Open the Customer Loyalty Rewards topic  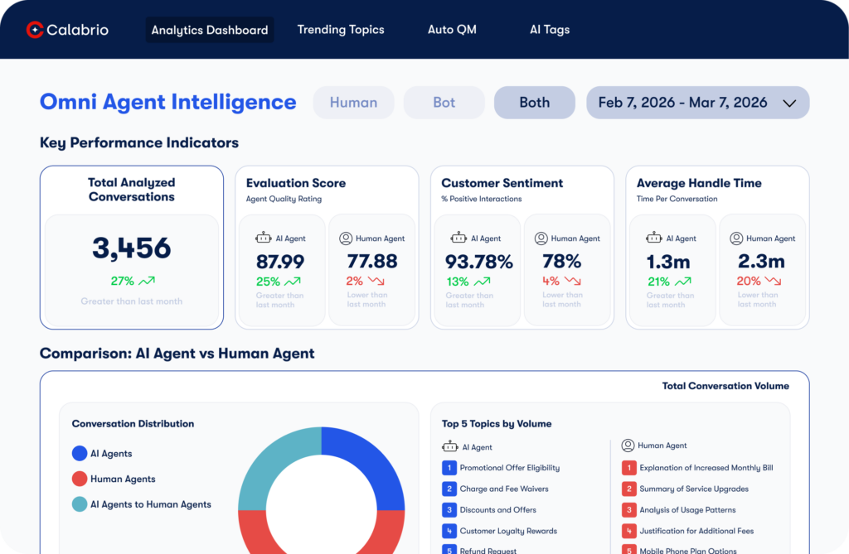tap(508, 531)
